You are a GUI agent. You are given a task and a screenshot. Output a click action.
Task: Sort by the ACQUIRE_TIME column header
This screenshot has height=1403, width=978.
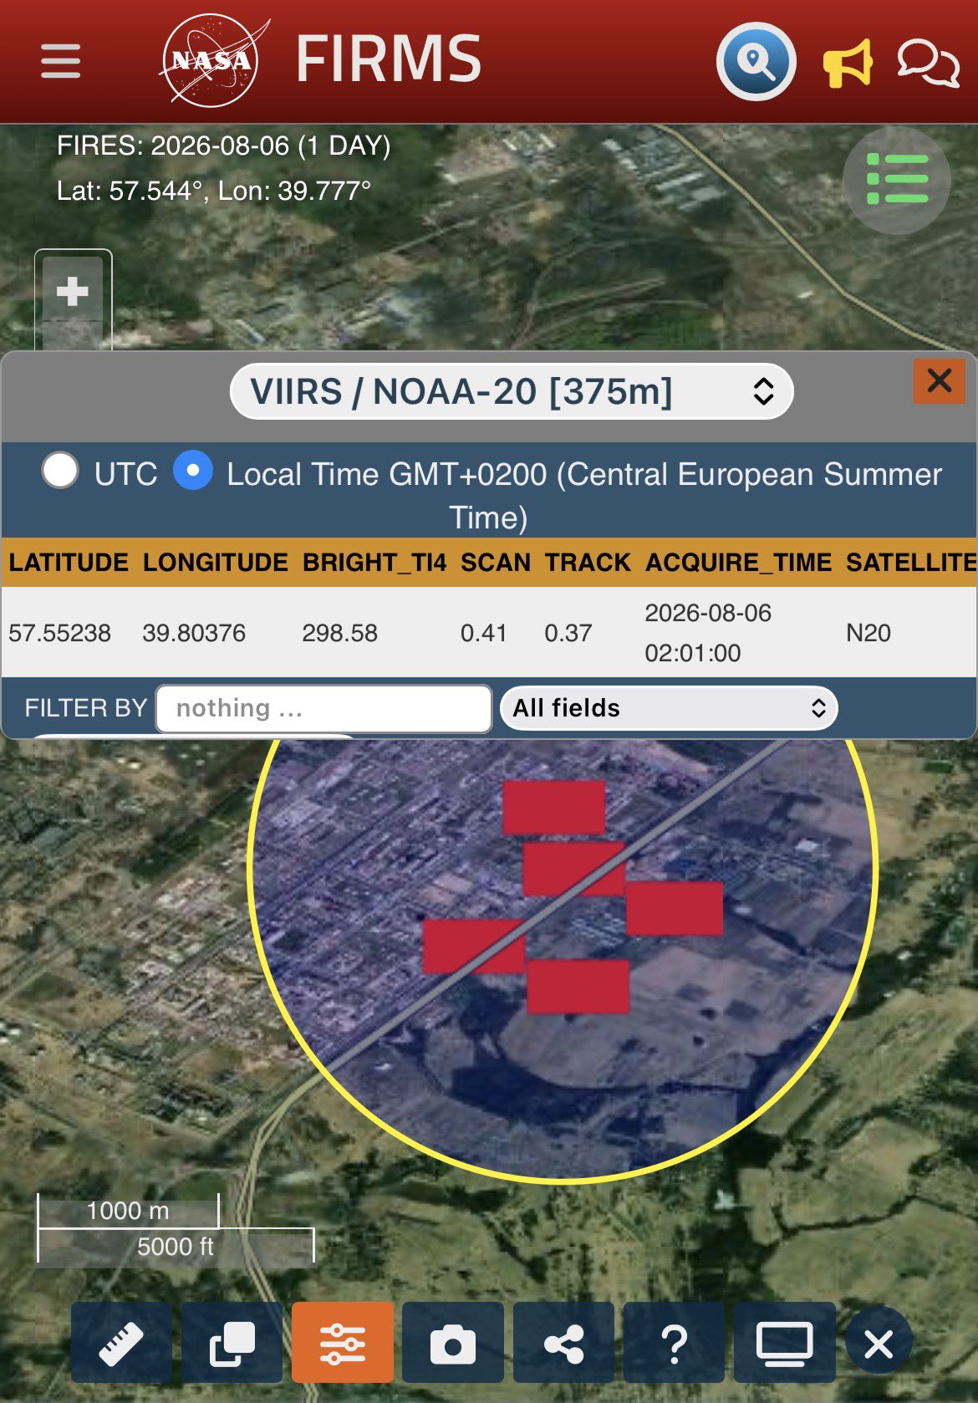click(x=739, y=563)
